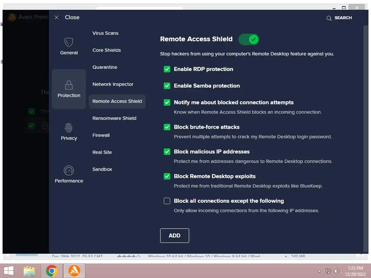Click the Close label text

[x=72, y=17]
